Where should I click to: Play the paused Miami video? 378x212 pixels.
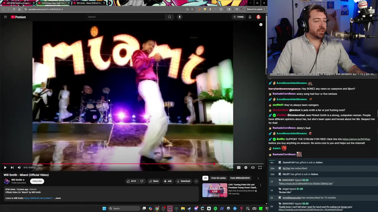click(x=5, y=168)
